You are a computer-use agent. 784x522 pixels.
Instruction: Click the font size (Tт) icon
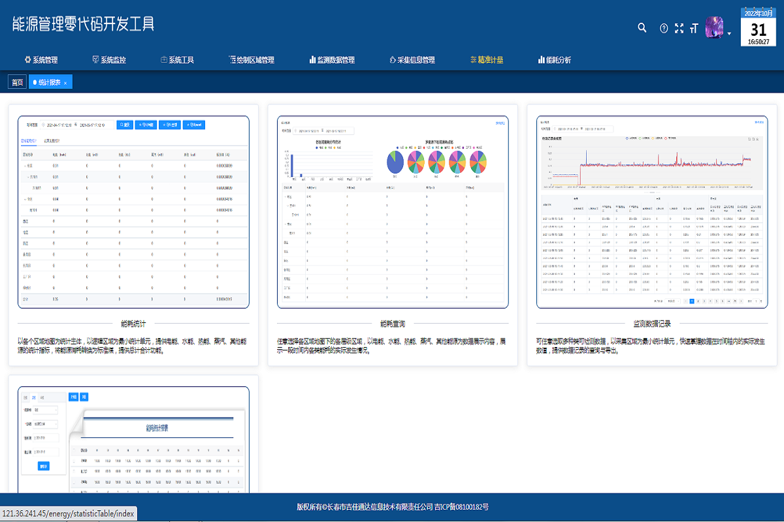pos(693,28)
